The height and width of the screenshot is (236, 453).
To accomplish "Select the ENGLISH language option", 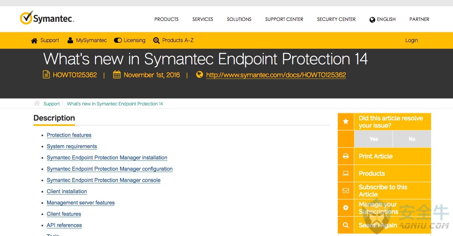I will (386, 19).
